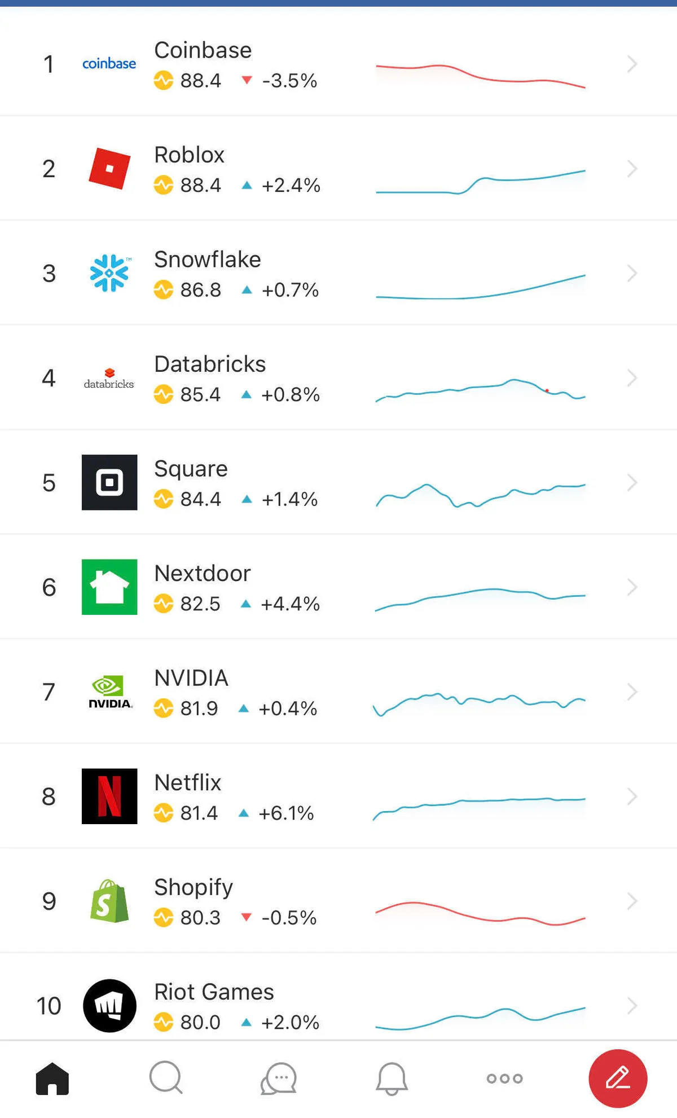Screen dimensions: 677x1118
Task: Tap the red Roblox logo
Action: click(x=109, y=168)
